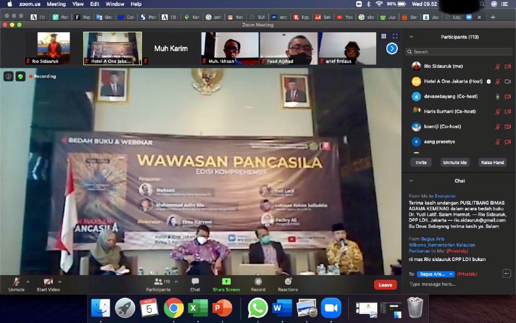516x323 pixels.
Task: Click the meeting info icon near Recording
Action: pyautogui.click(x=9, y=76)
